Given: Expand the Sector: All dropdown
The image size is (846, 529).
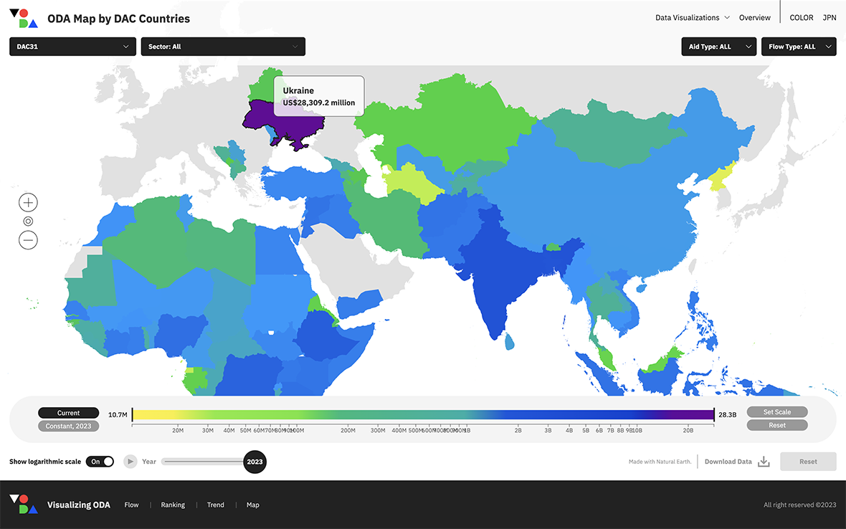Looking at the screenshot, I should point(222,47).
